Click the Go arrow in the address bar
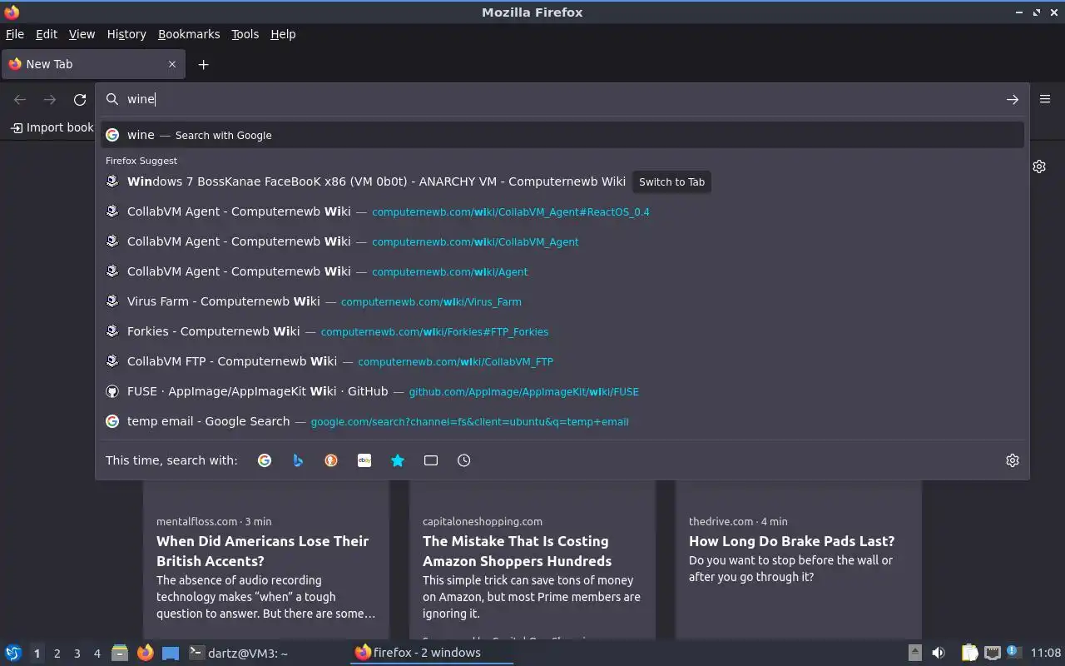The image size is (1065, 666). pos(1012,99)
